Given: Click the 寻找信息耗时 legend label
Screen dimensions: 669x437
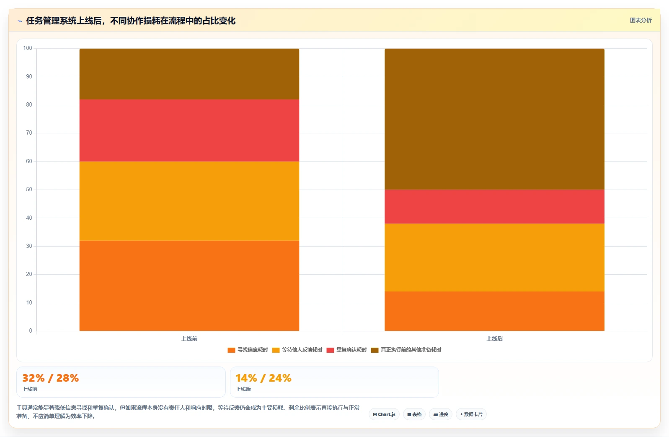Looking at the screenshot, I should 253,350.
